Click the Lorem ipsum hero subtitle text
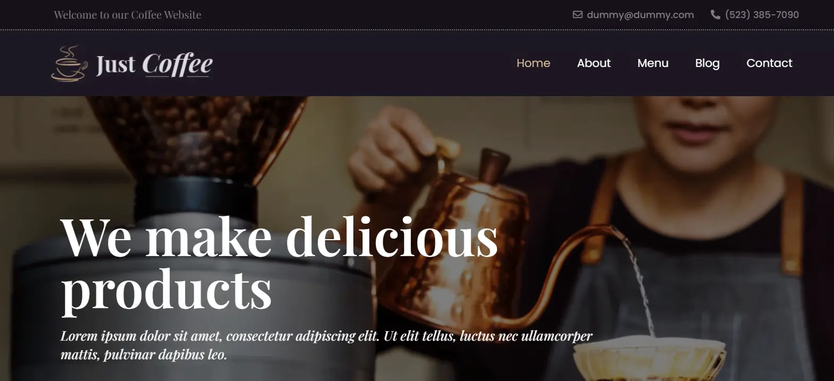The height and width of the screenshot is (381, 834). pyautogui.click(x=326, y=345)
